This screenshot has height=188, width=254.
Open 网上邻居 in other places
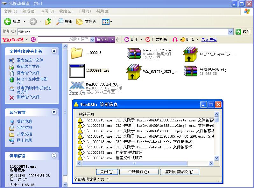click(24, 140)
